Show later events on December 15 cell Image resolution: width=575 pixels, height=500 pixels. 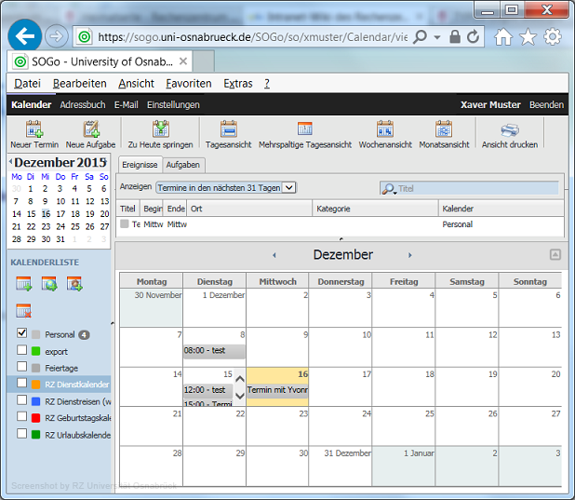[240, 396]
